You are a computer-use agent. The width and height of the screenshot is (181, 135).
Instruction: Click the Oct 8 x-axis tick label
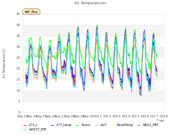click(164, 116)
